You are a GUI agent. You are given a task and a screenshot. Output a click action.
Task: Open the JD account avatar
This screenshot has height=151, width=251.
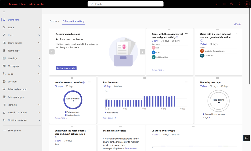247,4
